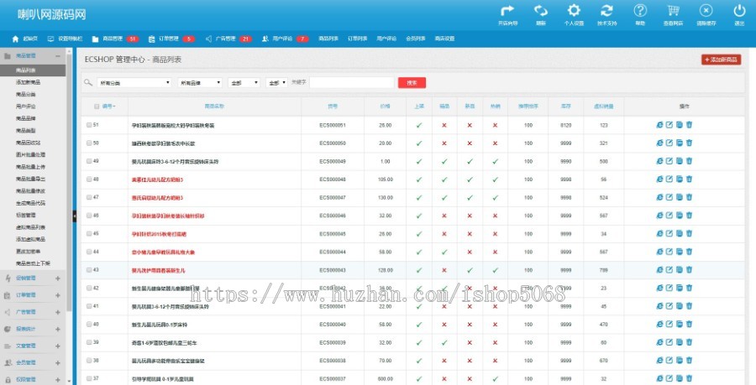This screenshot has width=756, height=385.
Task: Open 虚拟商品列表 in the left sidebar
Action: (30, 227)
